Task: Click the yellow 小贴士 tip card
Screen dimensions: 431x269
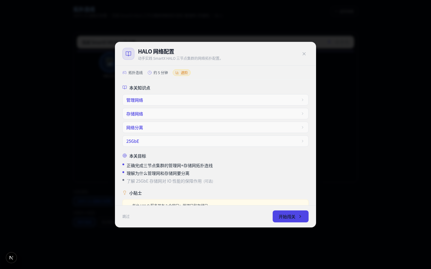Action: click(x=215, y=202)
